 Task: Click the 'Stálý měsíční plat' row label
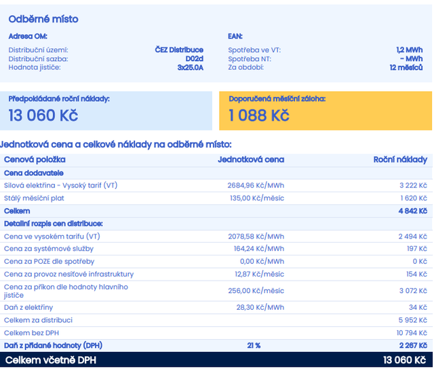34,198
